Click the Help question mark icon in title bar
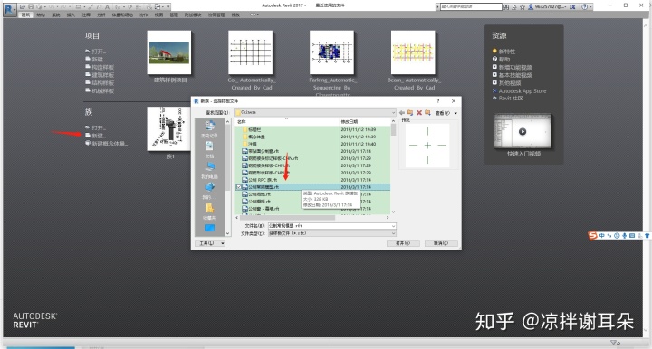652x349 pixels. [585, 6]
